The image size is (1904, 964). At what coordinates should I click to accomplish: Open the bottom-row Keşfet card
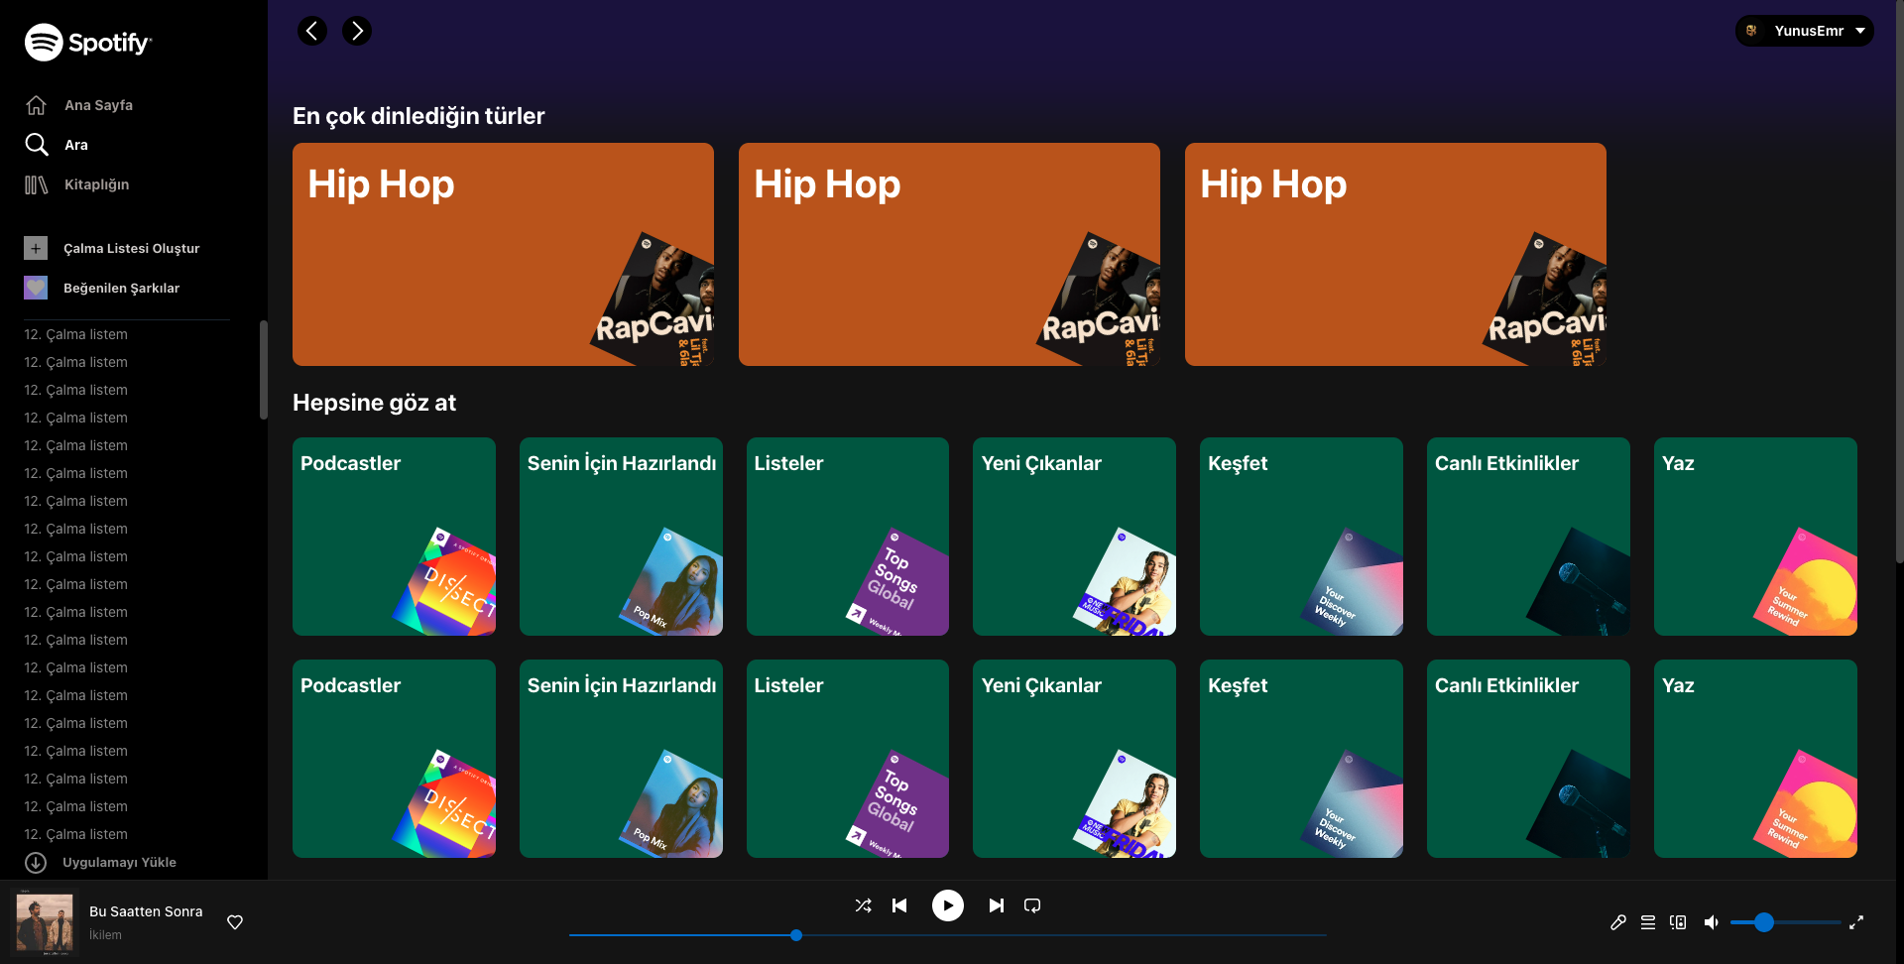[1301, 759]
